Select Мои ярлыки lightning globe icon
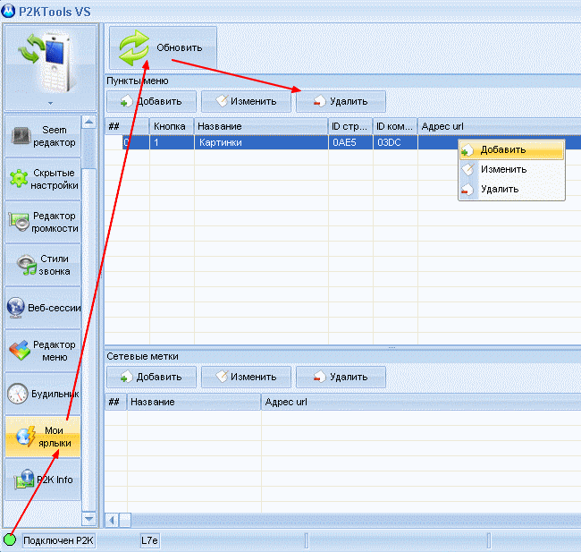This screenshot has width=581, height=552. pyautogui.click(x=26, y=437)
